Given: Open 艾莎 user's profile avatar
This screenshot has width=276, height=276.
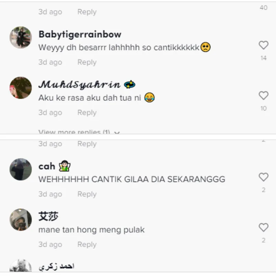Looking at the screenshot, I should tap(21, 220).
